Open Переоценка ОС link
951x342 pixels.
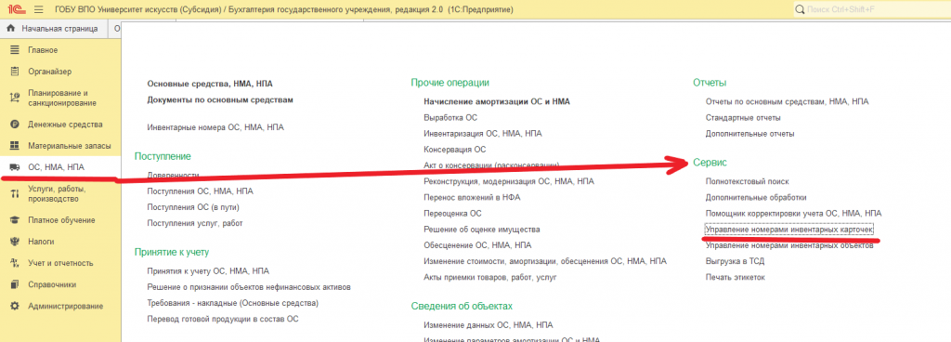point(452,214)
